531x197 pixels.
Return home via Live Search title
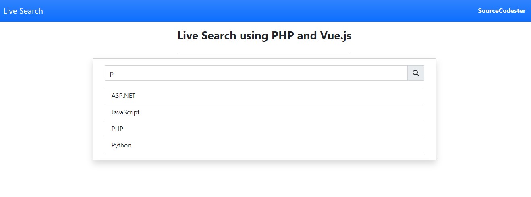tap(23, 11)
